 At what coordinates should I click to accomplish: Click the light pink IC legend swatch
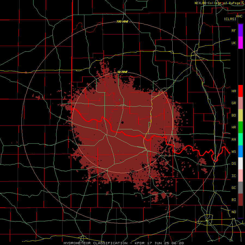tap(240, 176)
